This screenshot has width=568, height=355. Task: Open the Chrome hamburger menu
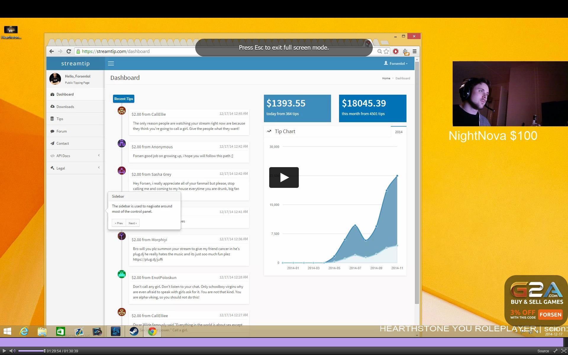tap(414, 51)
